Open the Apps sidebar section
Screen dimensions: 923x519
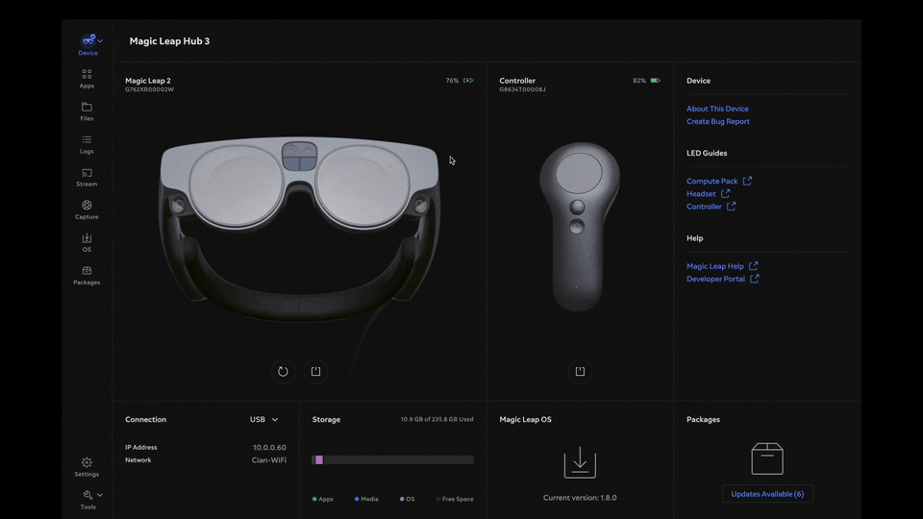(x=87, y=78)
